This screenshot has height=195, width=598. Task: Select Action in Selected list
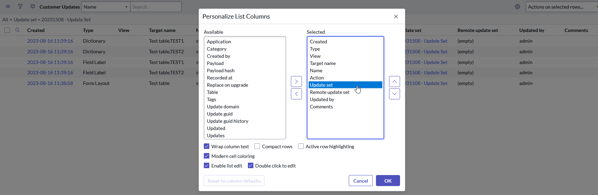(x=345, y=78)
